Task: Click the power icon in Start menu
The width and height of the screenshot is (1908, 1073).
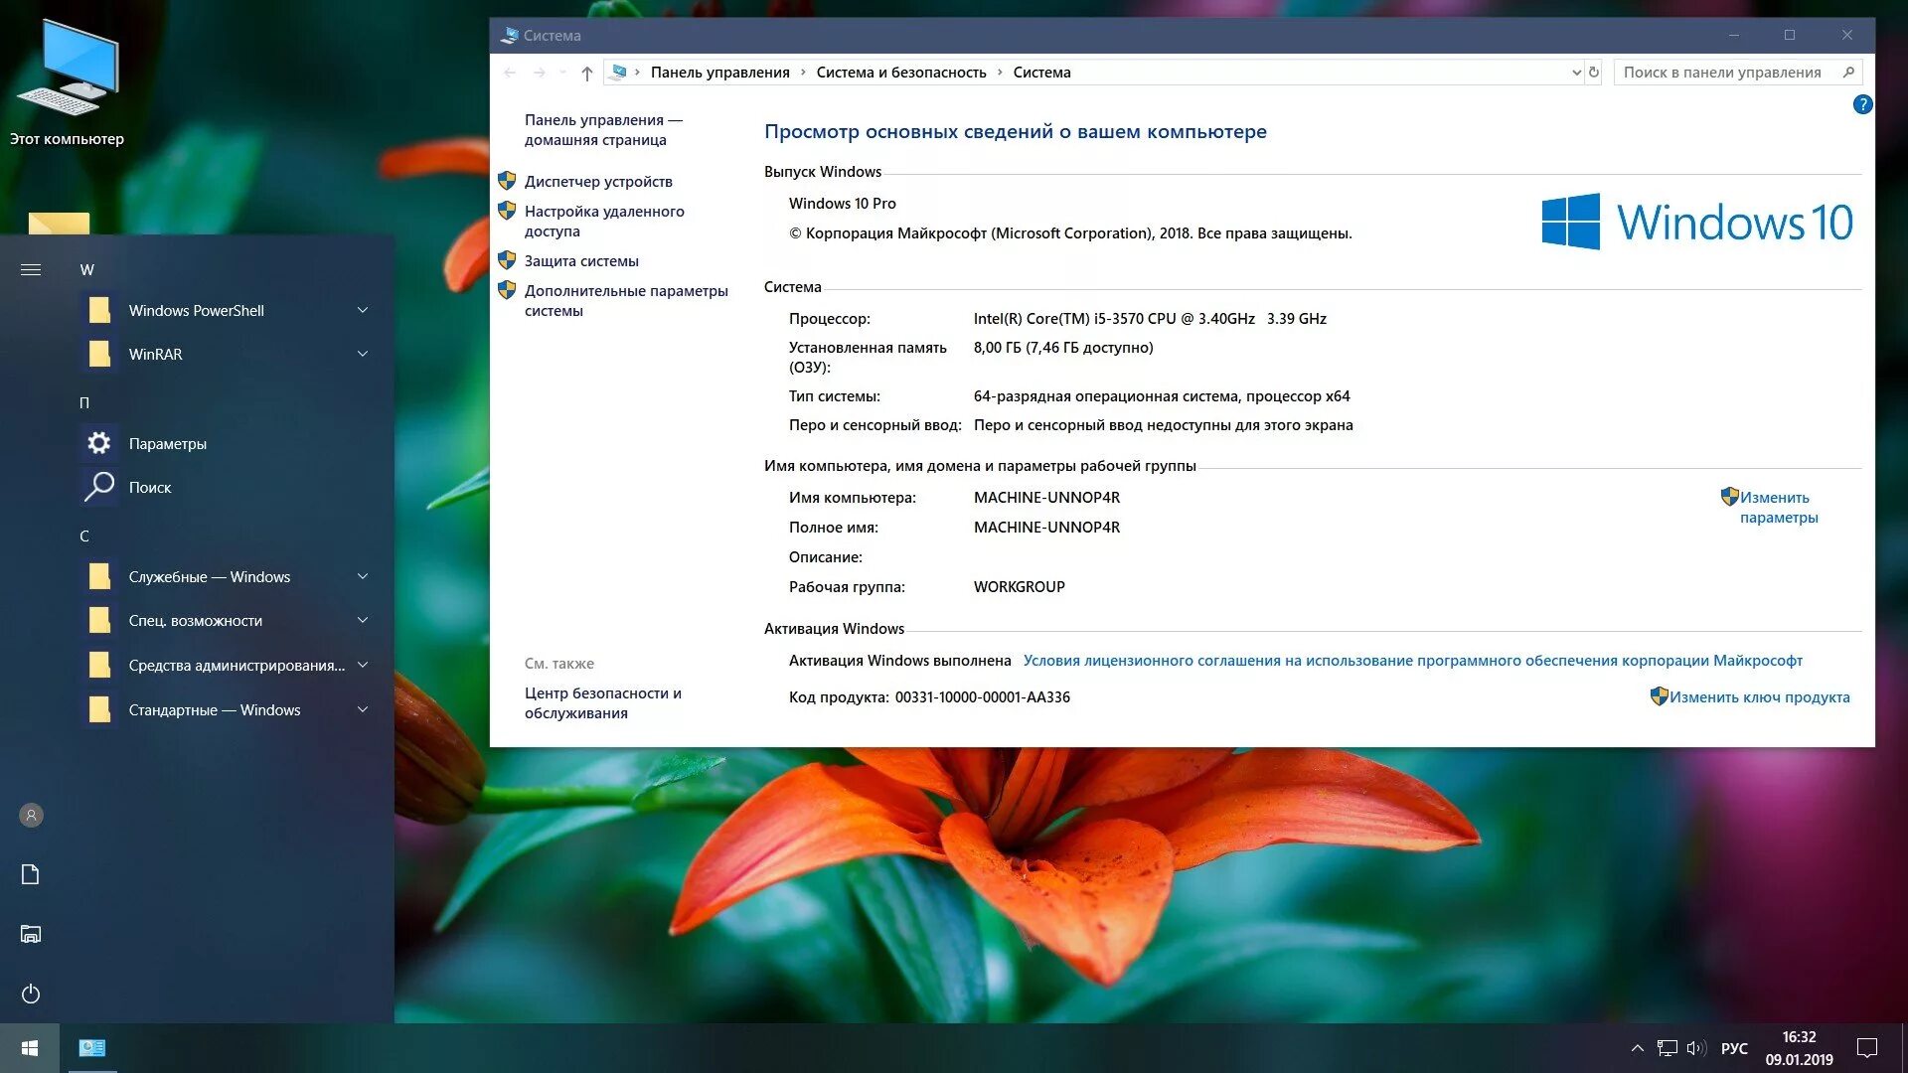Action: 31,994
